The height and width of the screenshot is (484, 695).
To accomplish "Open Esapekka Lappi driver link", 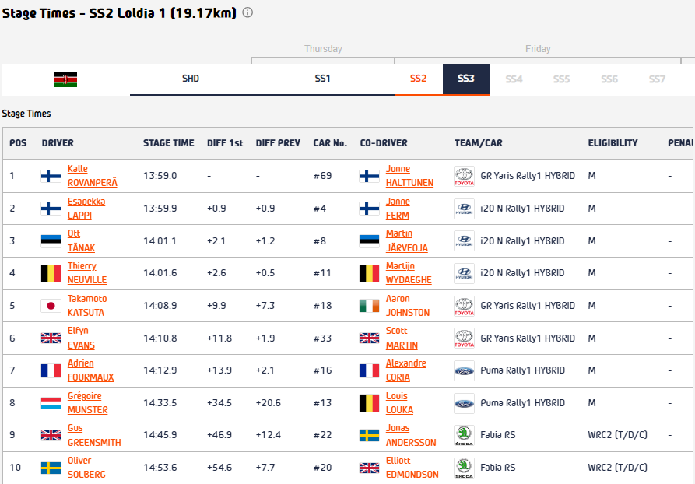I will (x=86, y=209).
